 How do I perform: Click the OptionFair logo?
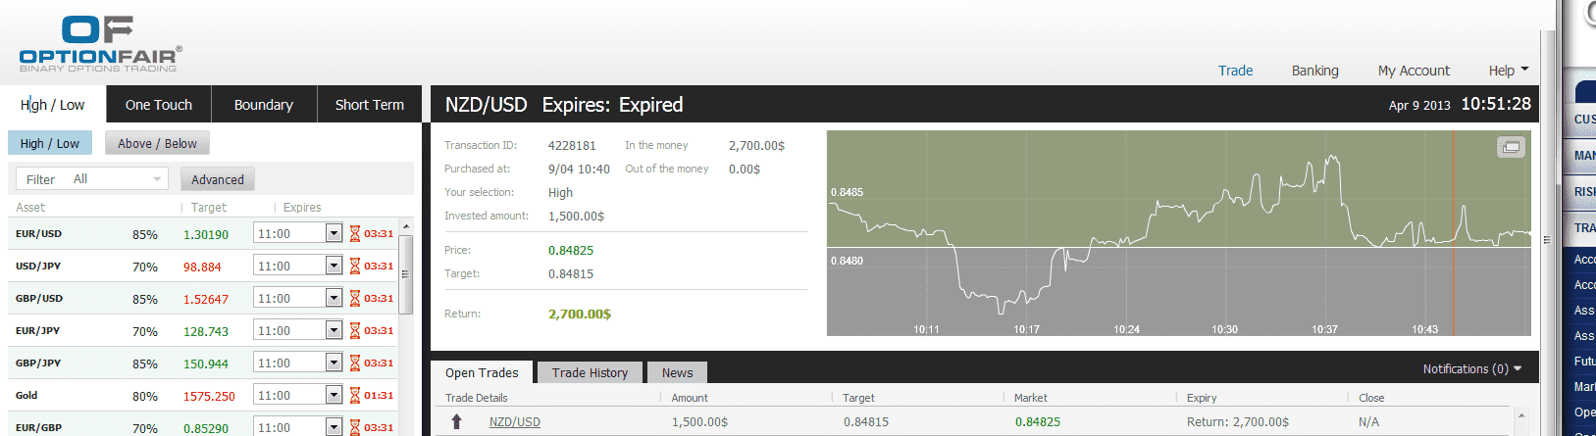coord(100,44)
